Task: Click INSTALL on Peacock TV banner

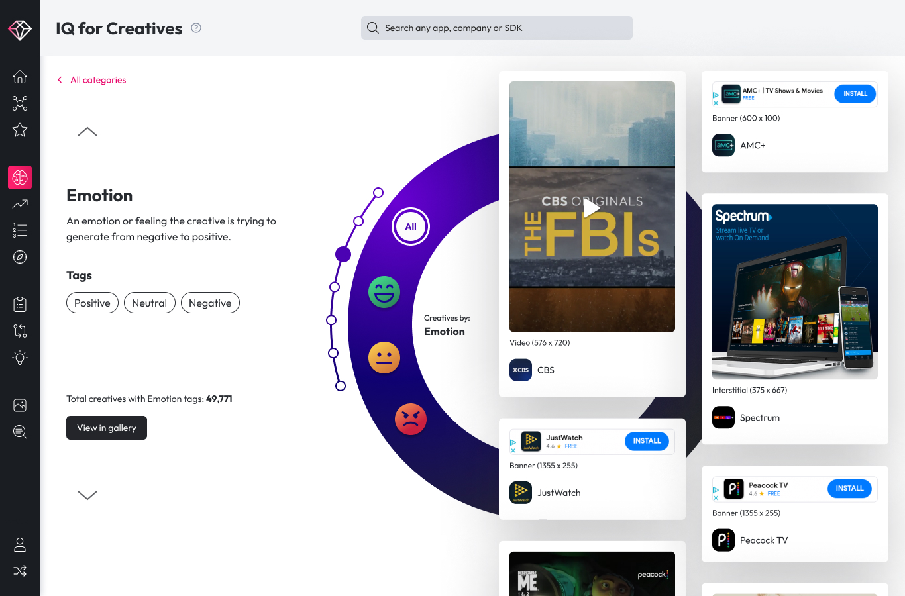Action: (849, 489)
